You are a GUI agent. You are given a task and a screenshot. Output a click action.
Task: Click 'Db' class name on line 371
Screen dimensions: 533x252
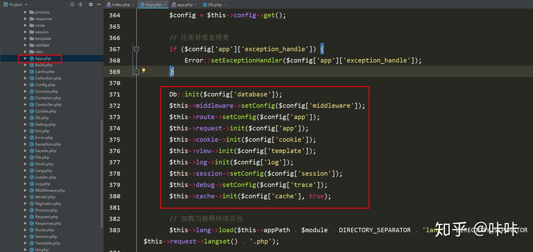pyautogui.click(x=173, y=94)
